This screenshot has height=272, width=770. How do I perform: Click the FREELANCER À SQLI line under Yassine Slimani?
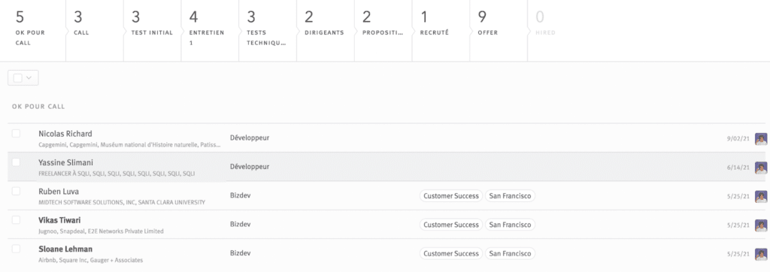click(117, 174)
